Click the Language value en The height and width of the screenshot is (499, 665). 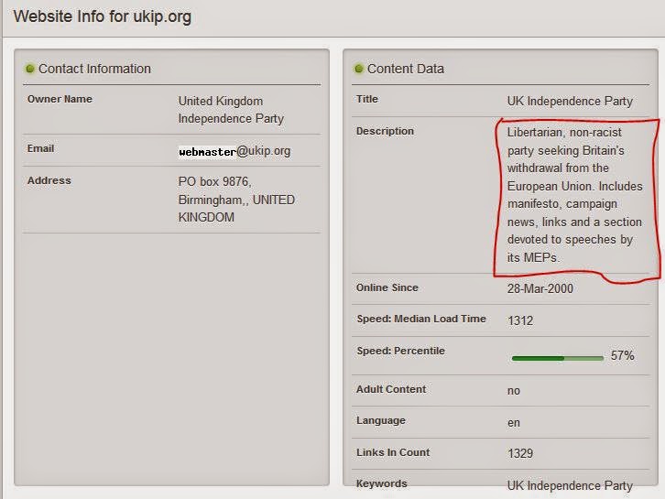click(514, 422)
